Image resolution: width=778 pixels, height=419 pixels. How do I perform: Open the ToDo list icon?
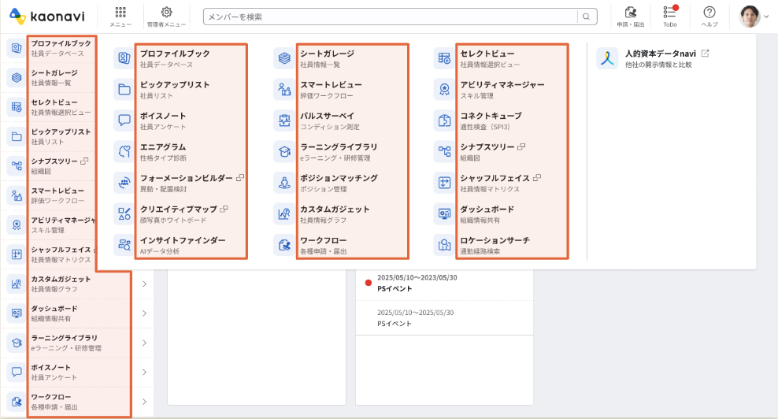(x=669, y=13)
